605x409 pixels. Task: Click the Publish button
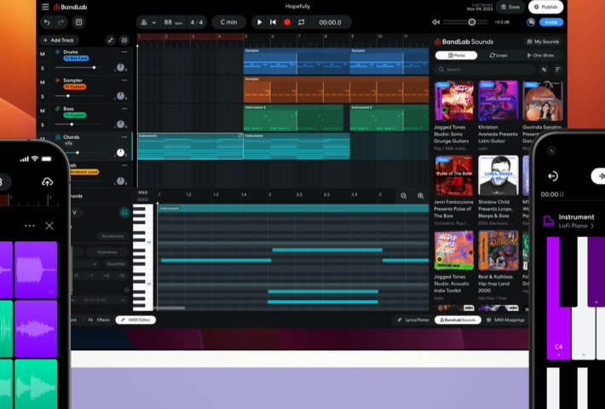coord(545,7)
